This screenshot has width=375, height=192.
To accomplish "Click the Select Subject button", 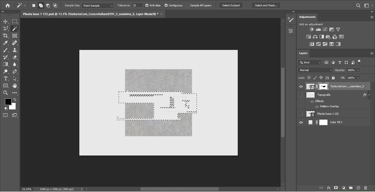I will 231,5.
